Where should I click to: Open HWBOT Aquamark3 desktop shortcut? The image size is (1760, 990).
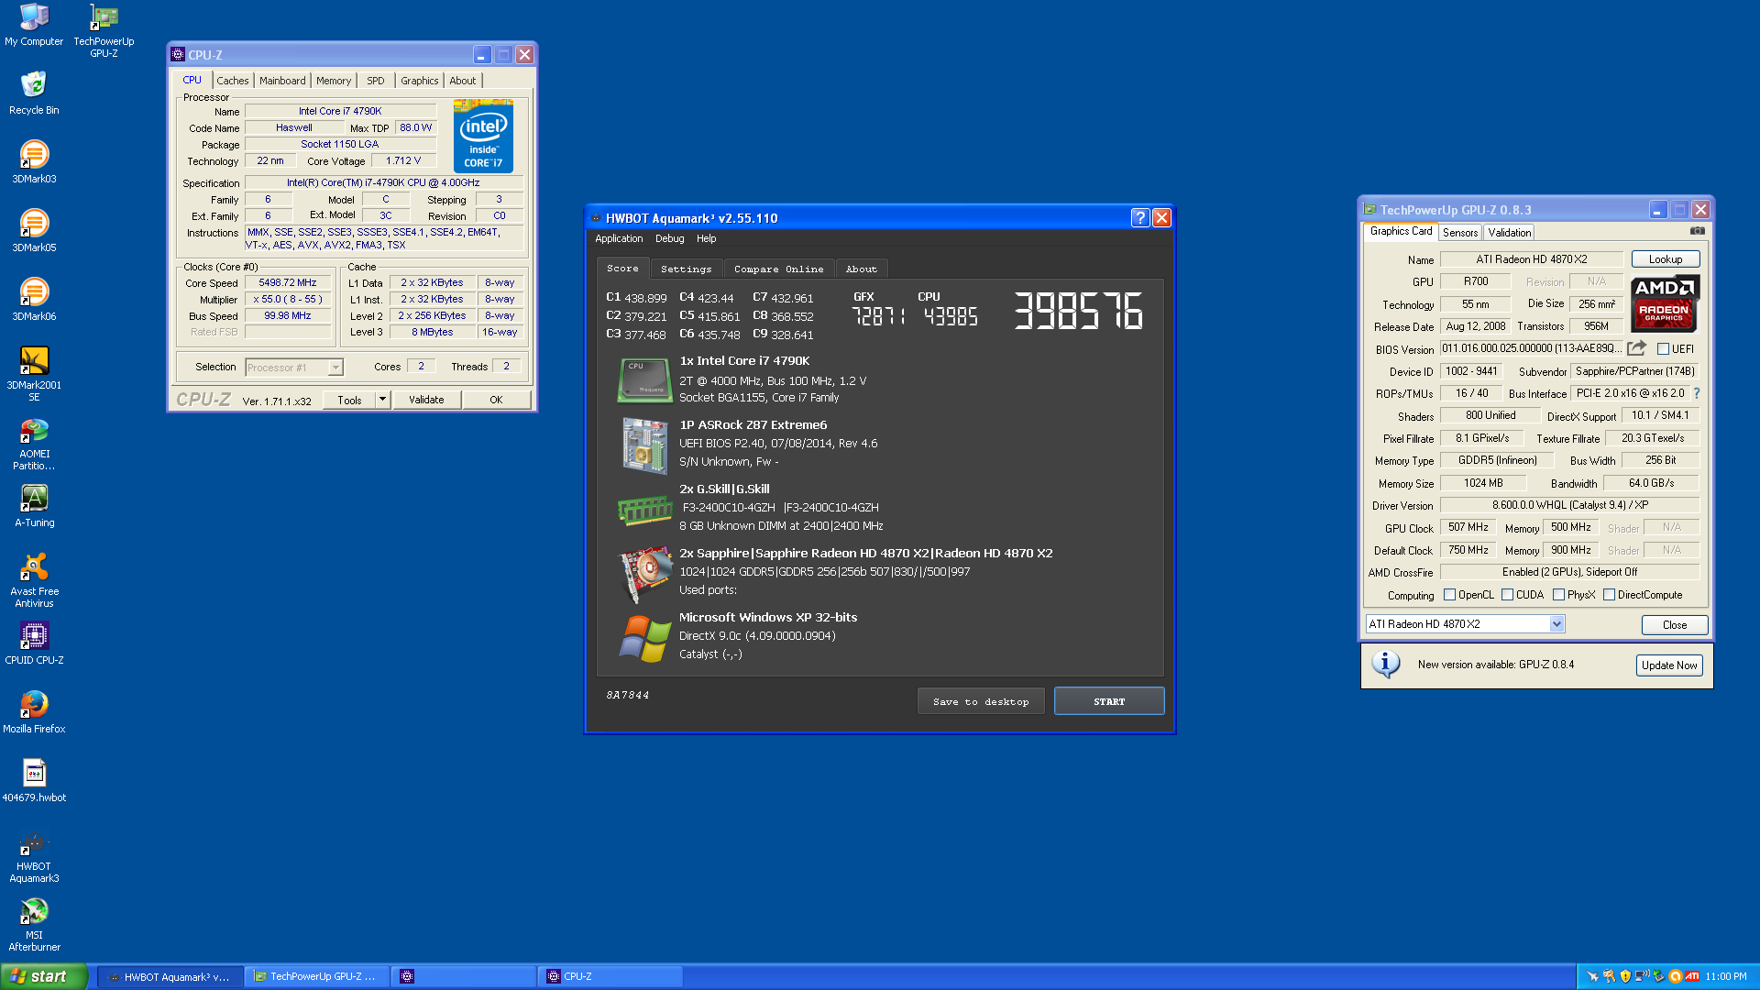coord(34,856)
